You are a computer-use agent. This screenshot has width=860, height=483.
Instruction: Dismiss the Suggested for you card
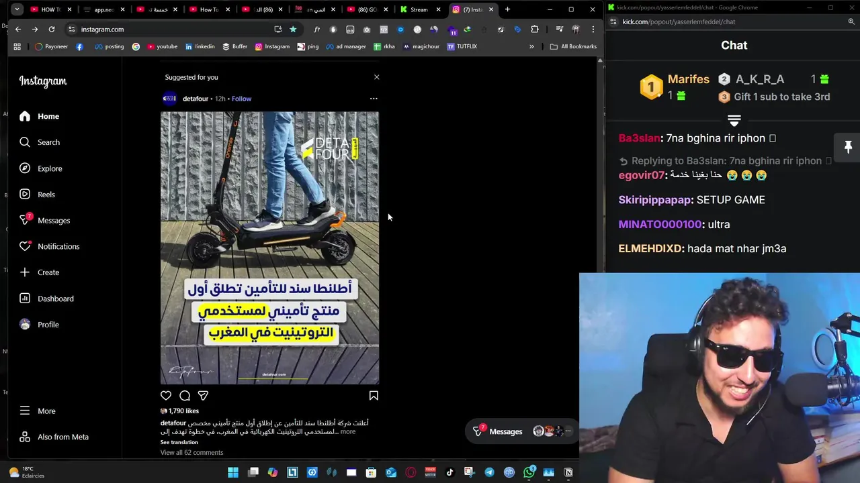(x=376, y=77)
